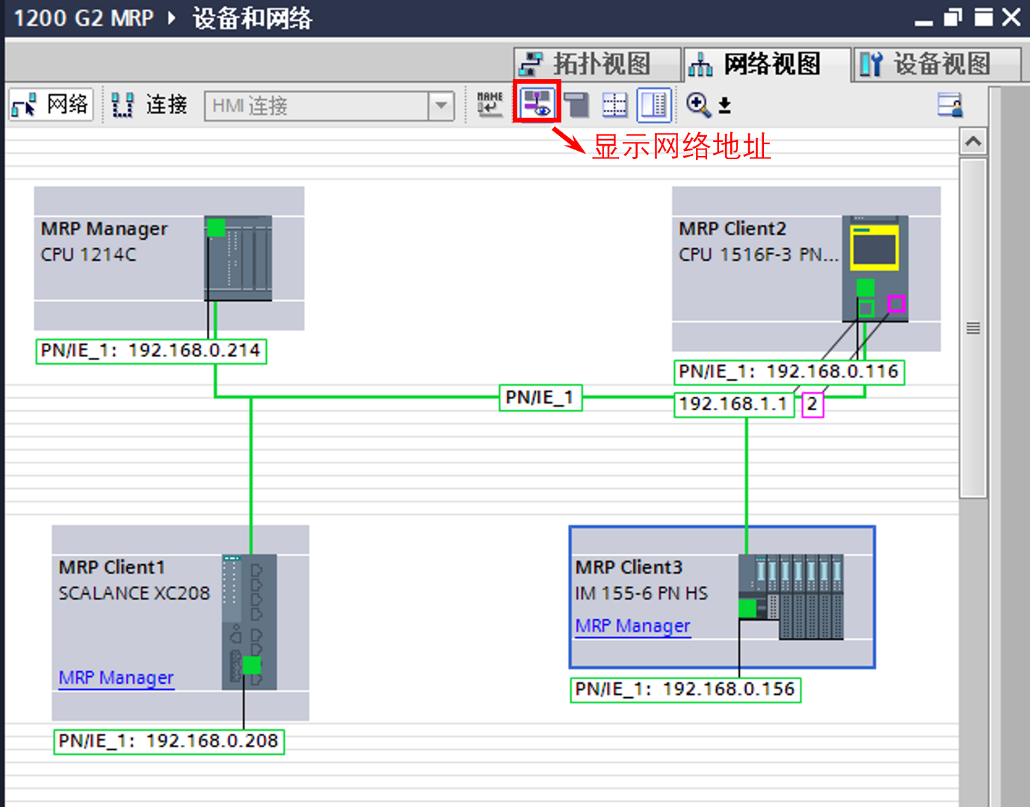Click the NAME station label icon
The height and width of the screenshot is (807, 1030).
click(489, 105)
